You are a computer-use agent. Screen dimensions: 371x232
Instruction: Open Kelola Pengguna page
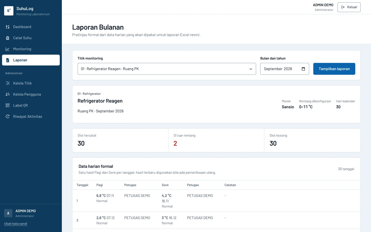click(31, 94)
